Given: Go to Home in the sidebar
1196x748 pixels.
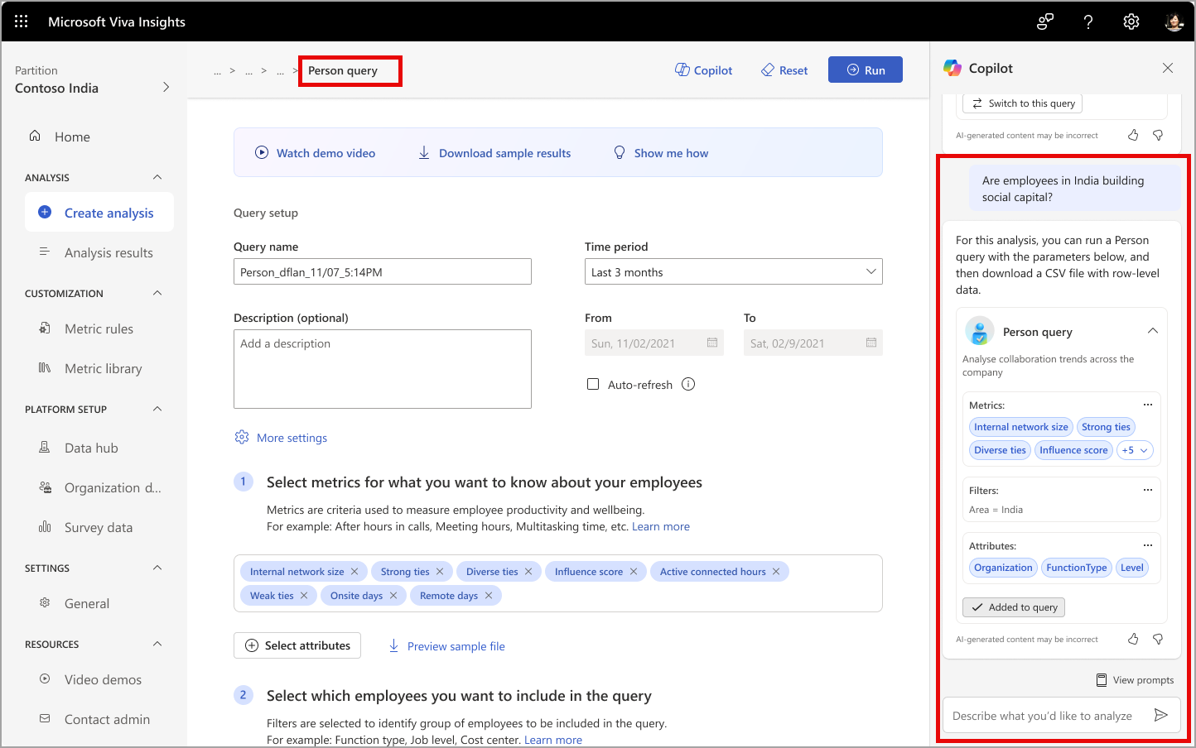Looking at the screenshot, I should [x=72, y=137].
